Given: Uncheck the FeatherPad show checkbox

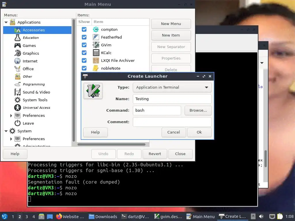Looking at the screenshot, I should click(84, 37).
